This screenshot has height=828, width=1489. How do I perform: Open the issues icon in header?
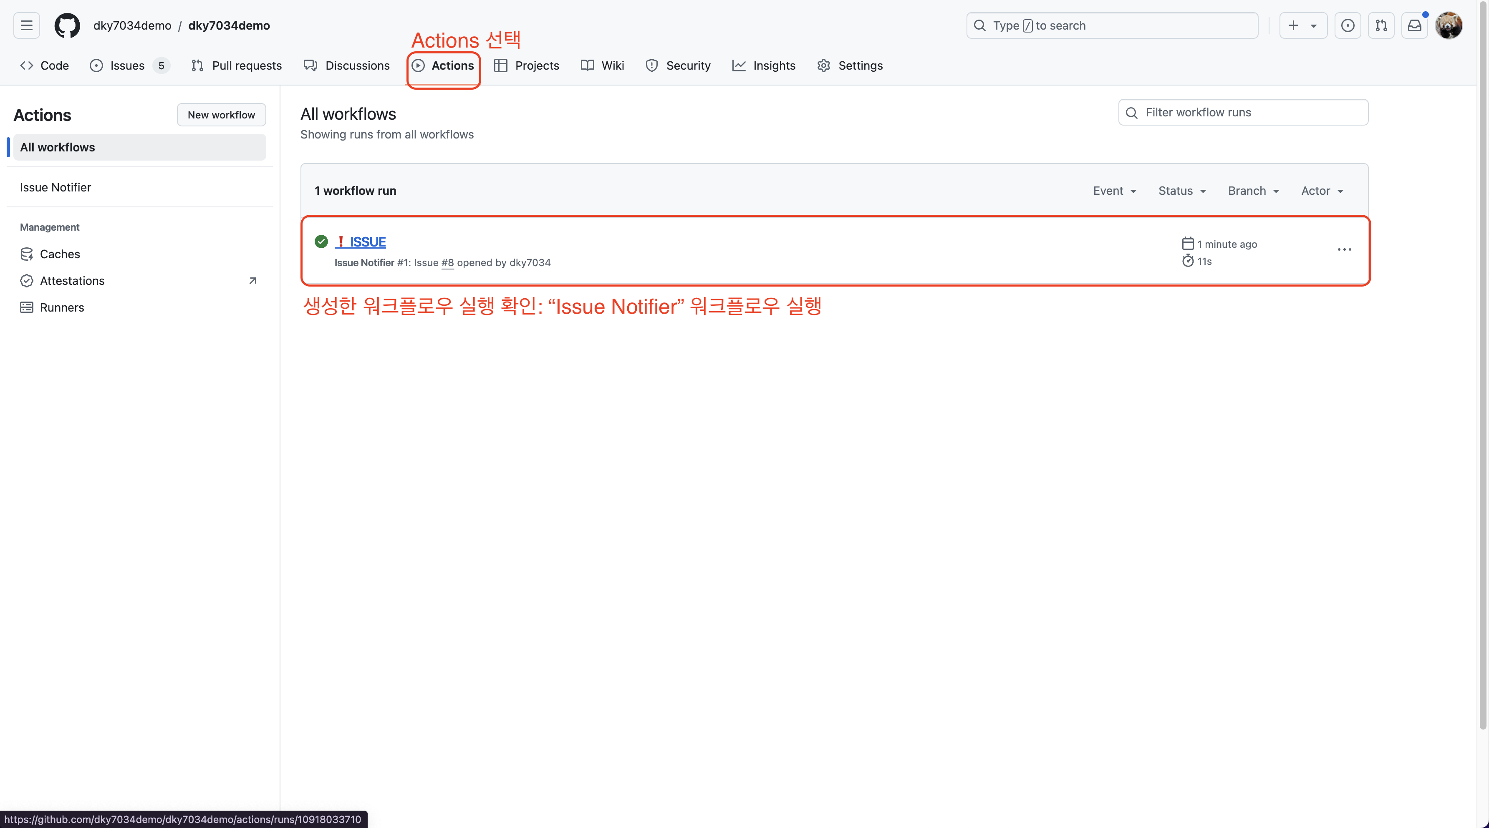(x=1348, y=25)
